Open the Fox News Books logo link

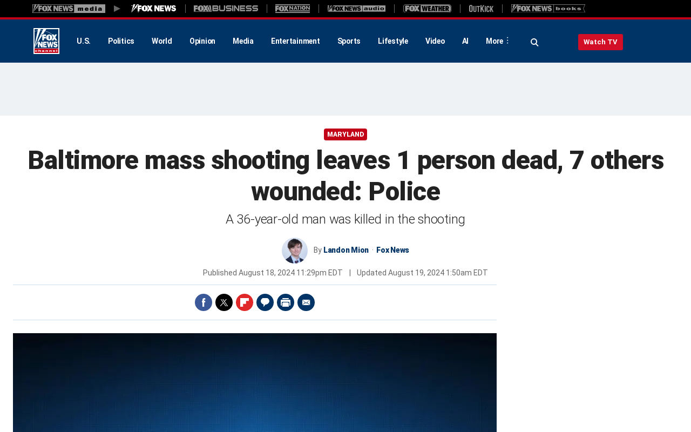pos(548,9)
